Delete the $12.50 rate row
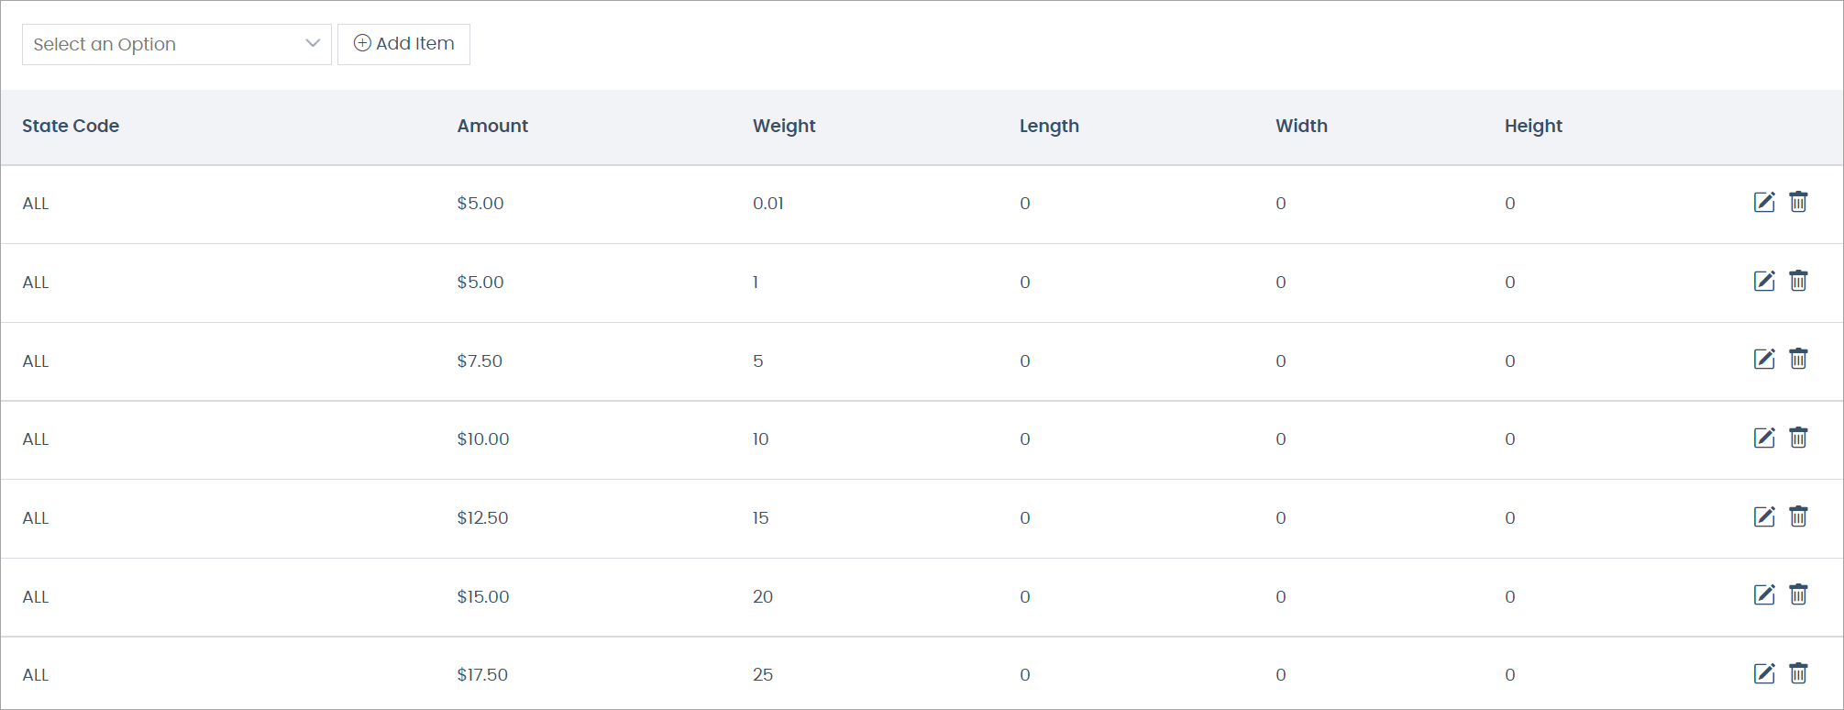Viewport: 1844px width, 710px height. pos(1798,516)
